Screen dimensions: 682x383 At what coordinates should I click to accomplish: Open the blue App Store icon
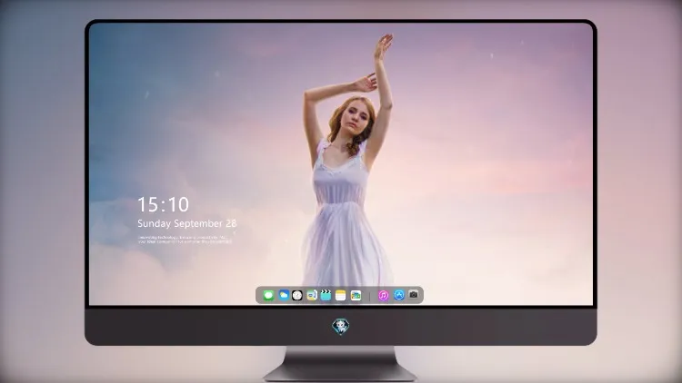coord(399,295)
